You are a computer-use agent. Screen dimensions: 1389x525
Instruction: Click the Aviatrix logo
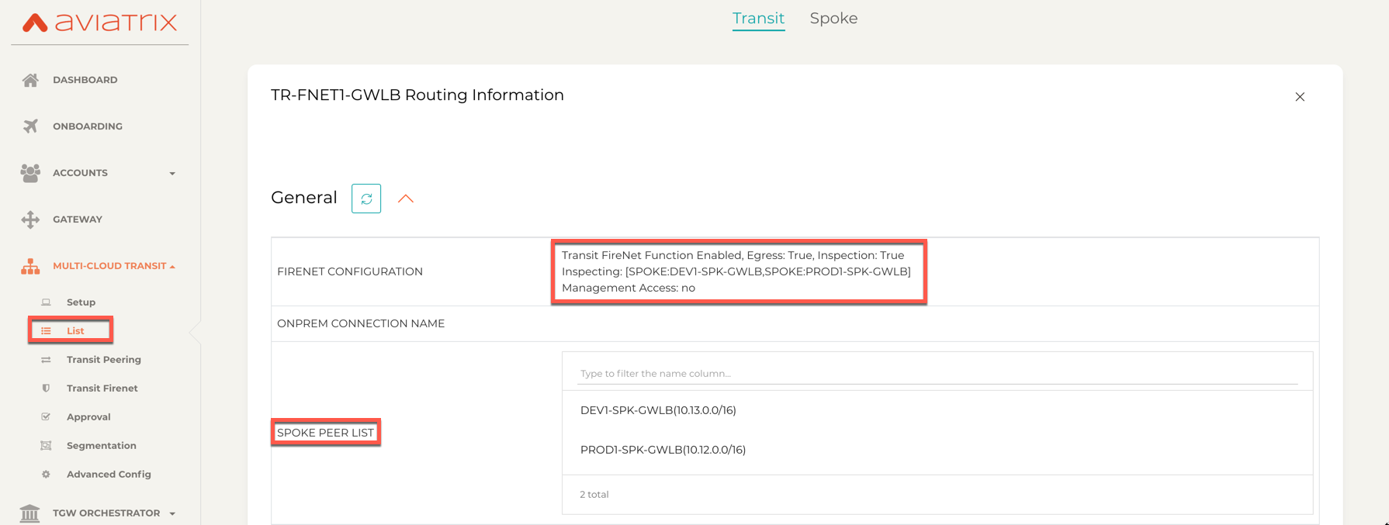pyautogui.click(x=99, y=22)
